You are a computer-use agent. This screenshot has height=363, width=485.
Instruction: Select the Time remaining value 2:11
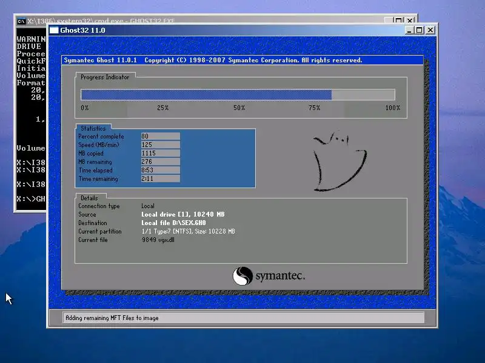(x=161, y=178)
